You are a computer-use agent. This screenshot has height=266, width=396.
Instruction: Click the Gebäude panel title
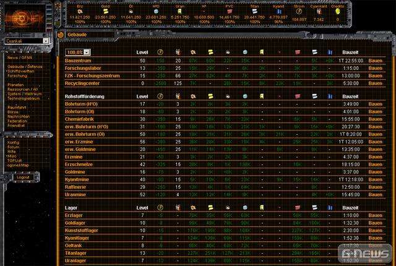click(x=77, y=35)
